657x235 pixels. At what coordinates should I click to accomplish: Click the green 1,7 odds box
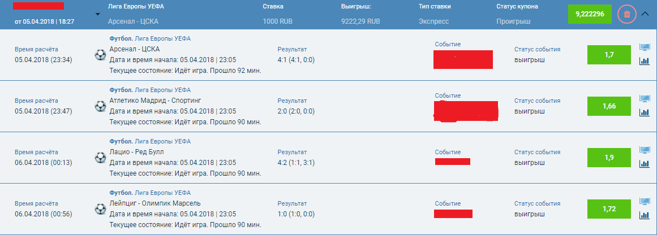coord(609,54)
